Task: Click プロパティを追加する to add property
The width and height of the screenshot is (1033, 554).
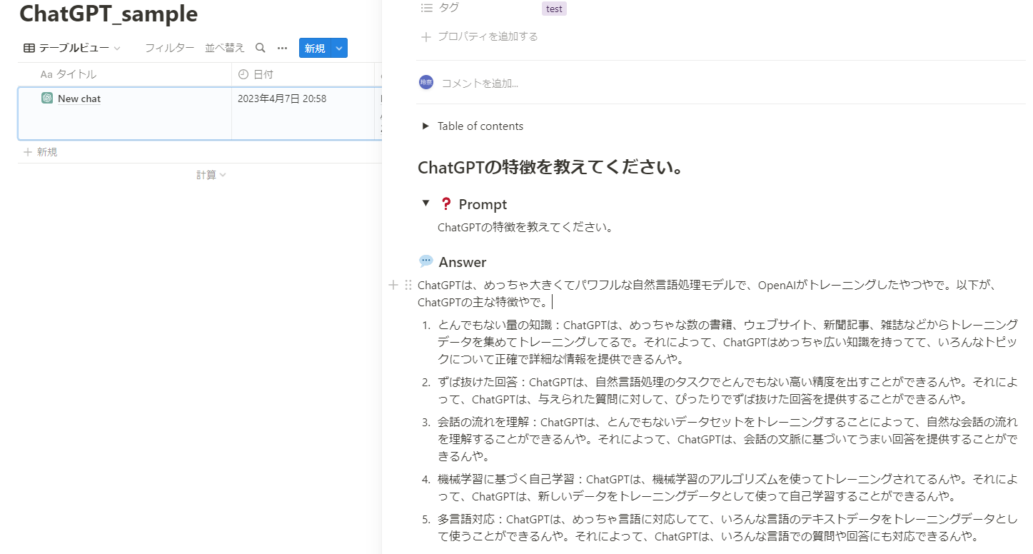Action: pyautogui.click(x=487, y=36)
